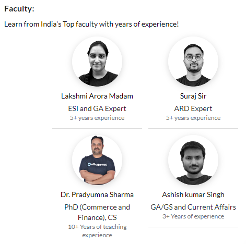Click Suraj Sir's profile photo
Screen dimensions: 246x244
(x=193, y=62)
